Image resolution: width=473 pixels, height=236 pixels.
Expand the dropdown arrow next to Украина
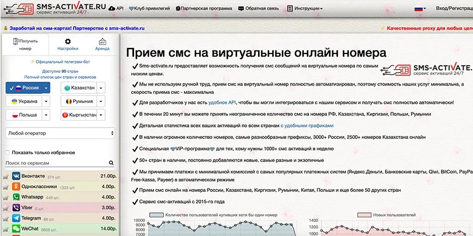tap(46, 101)
